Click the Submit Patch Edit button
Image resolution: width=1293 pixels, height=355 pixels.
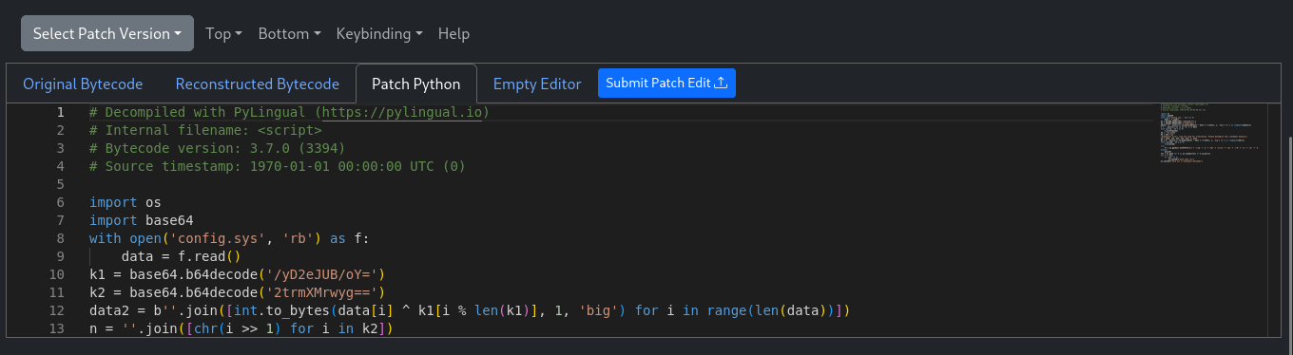(x=666, y=83)
